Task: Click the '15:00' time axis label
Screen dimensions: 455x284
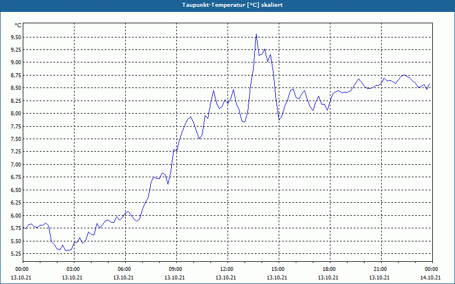Action: 278,269
